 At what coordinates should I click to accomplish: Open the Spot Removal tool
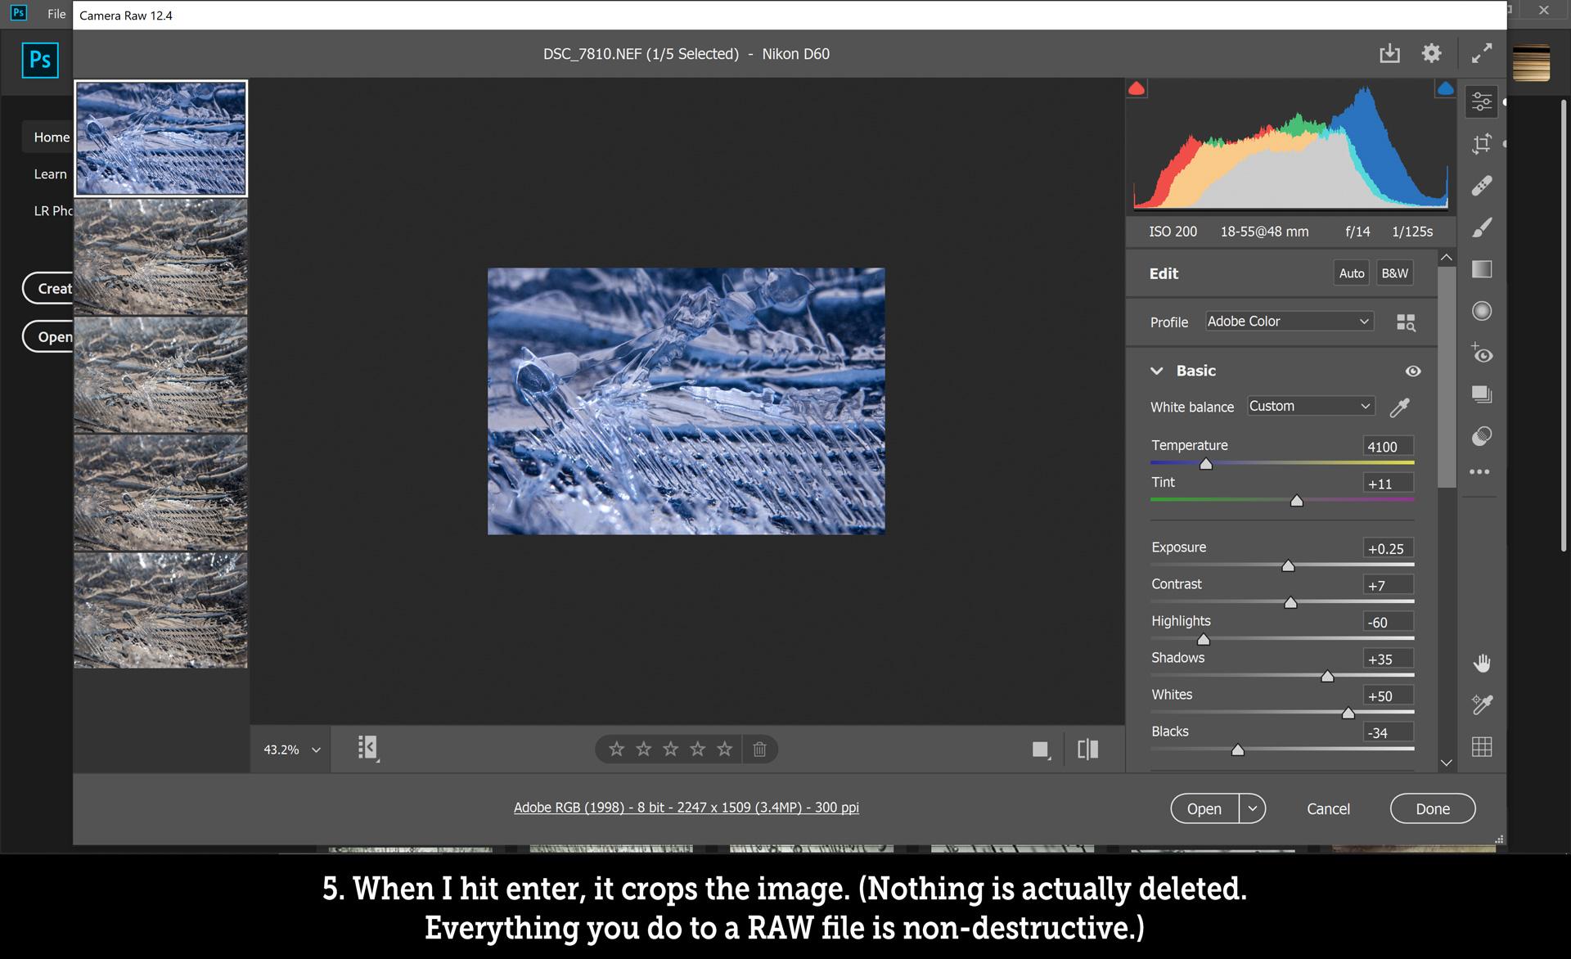(1481, 185)
